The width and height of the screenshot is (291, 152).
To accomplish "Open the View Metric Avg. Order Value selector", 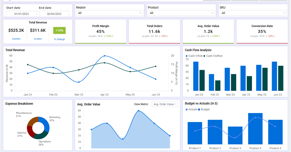I will pos(164,104).
